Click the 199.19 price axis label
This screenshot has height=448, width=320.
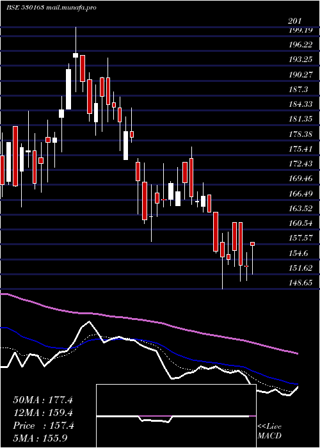(300, 30)
